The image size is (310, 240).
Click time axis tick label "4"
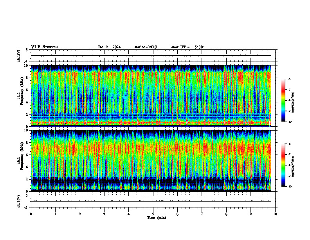pyautogui.click(x=129, y=214)
